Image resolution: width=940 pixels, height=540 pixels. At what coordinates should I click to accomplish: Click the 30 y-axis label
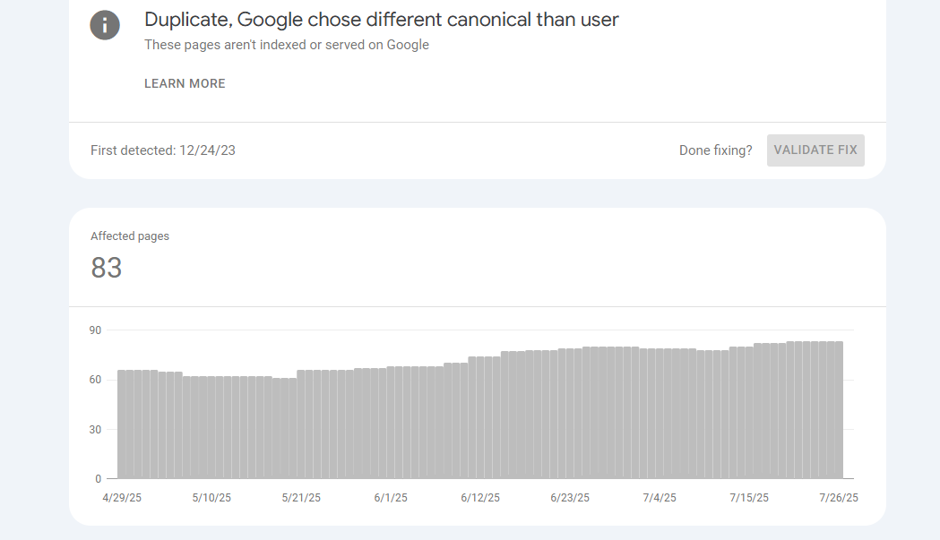point(95,430)
